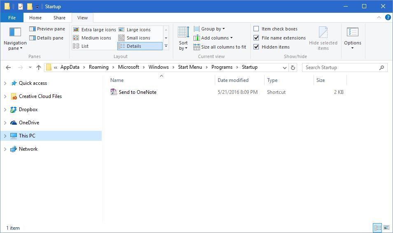The image size is (393, 233).
Task: Go forward with the right arrow
Action: (21, 68)
